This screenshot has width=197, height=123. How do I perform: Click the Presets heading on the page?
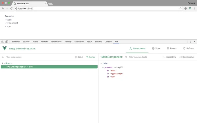(x=9, y=16)
